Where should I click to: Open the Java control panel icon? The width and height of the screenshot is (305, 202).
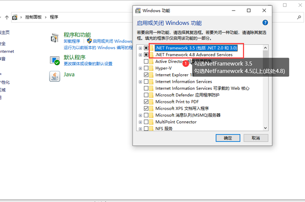(x=55, y=76)
